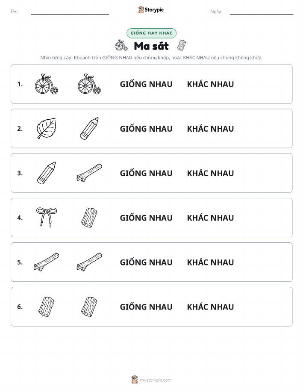
Task: Click the pencil icon in row 3
Action: pyautogui.click(x=47, y=173)
